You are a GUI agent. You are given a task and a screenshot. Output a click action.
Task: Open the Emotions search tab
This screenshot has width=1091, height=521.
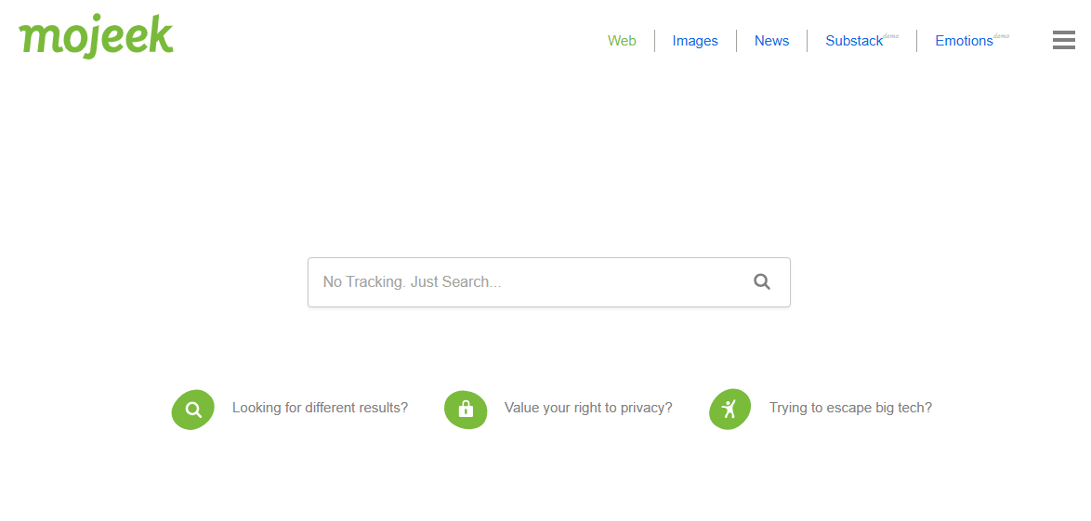tap(964, 41)
